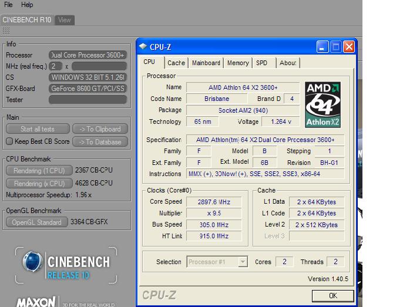Click the disabled maximize button of CPU-Z

[335, 46]
